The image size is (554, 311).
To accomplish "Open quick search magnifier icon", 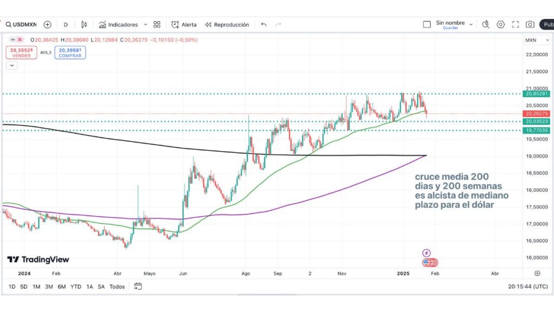I will point(485,24).
